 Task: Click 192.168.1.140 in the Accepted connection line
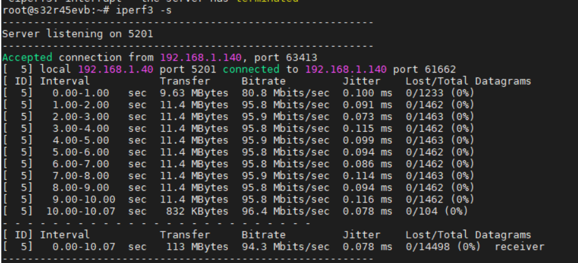[x=201, y=57]
